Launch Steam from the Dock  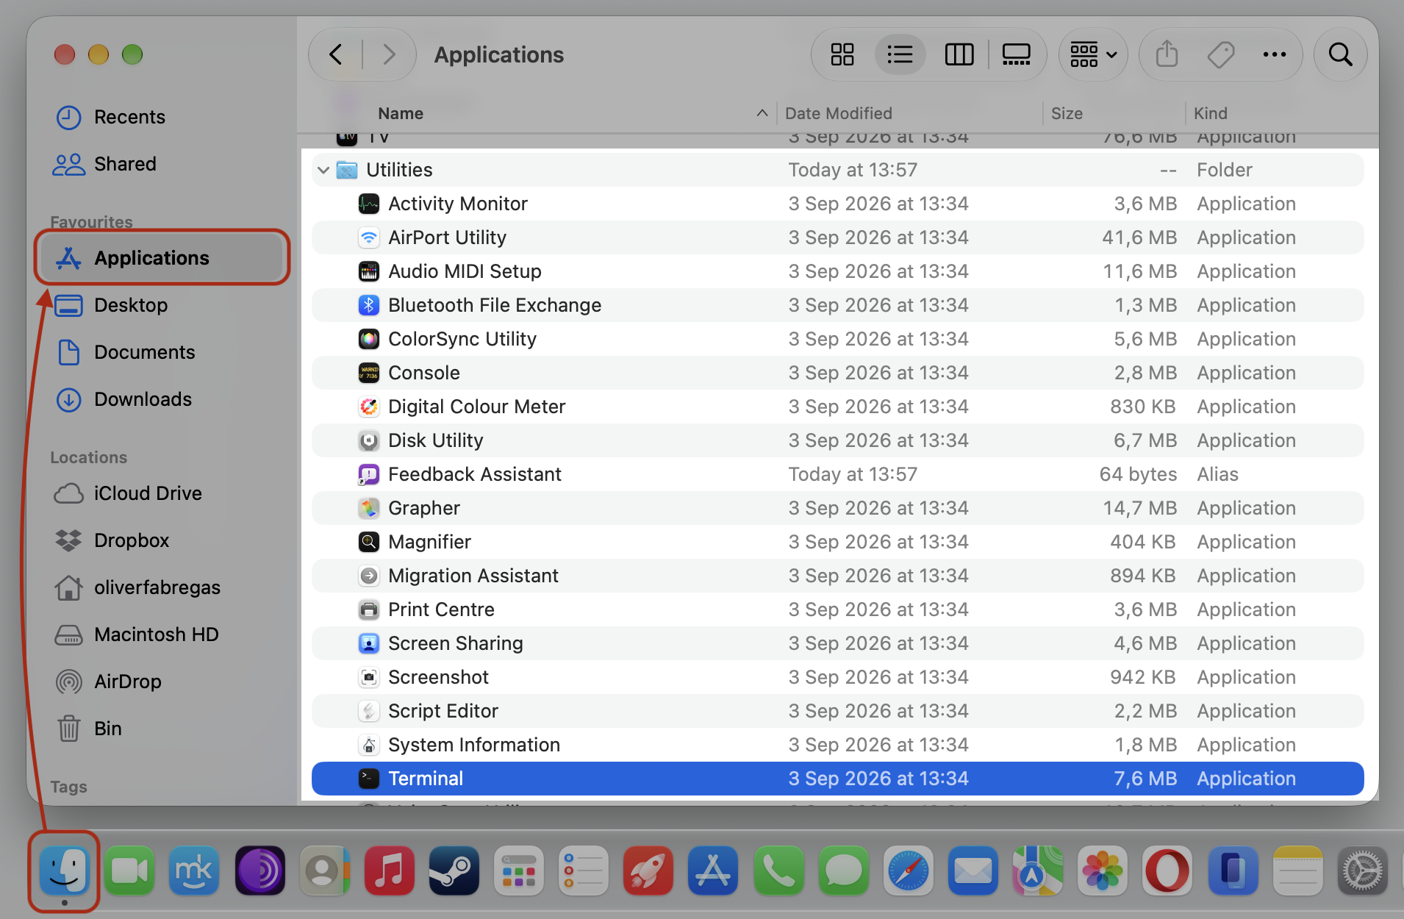[x=454, y=870]
